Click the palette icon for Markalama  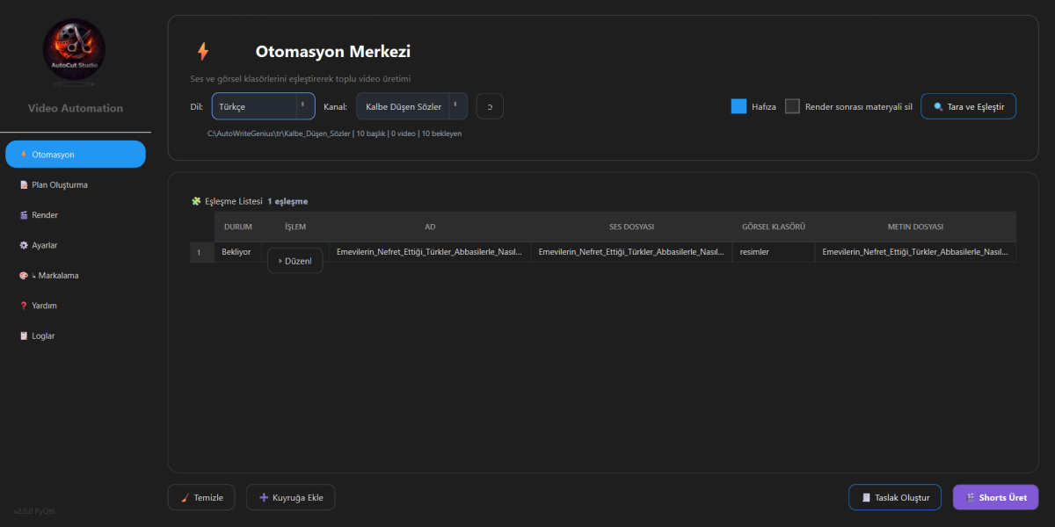click(24, 276)
